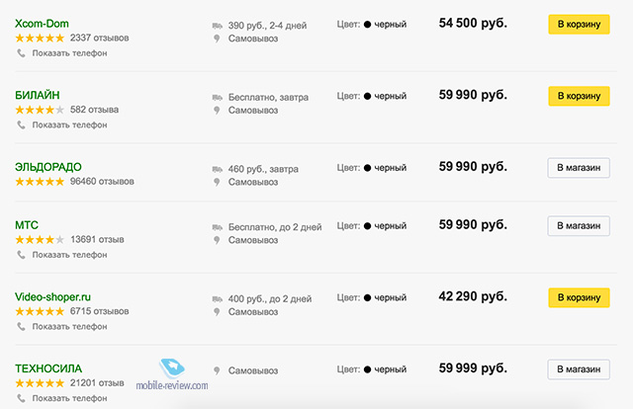Click the pickup pin icon for ЭЛЬДОРАДО
The image size is (633, 409).
tap(217, 182)
